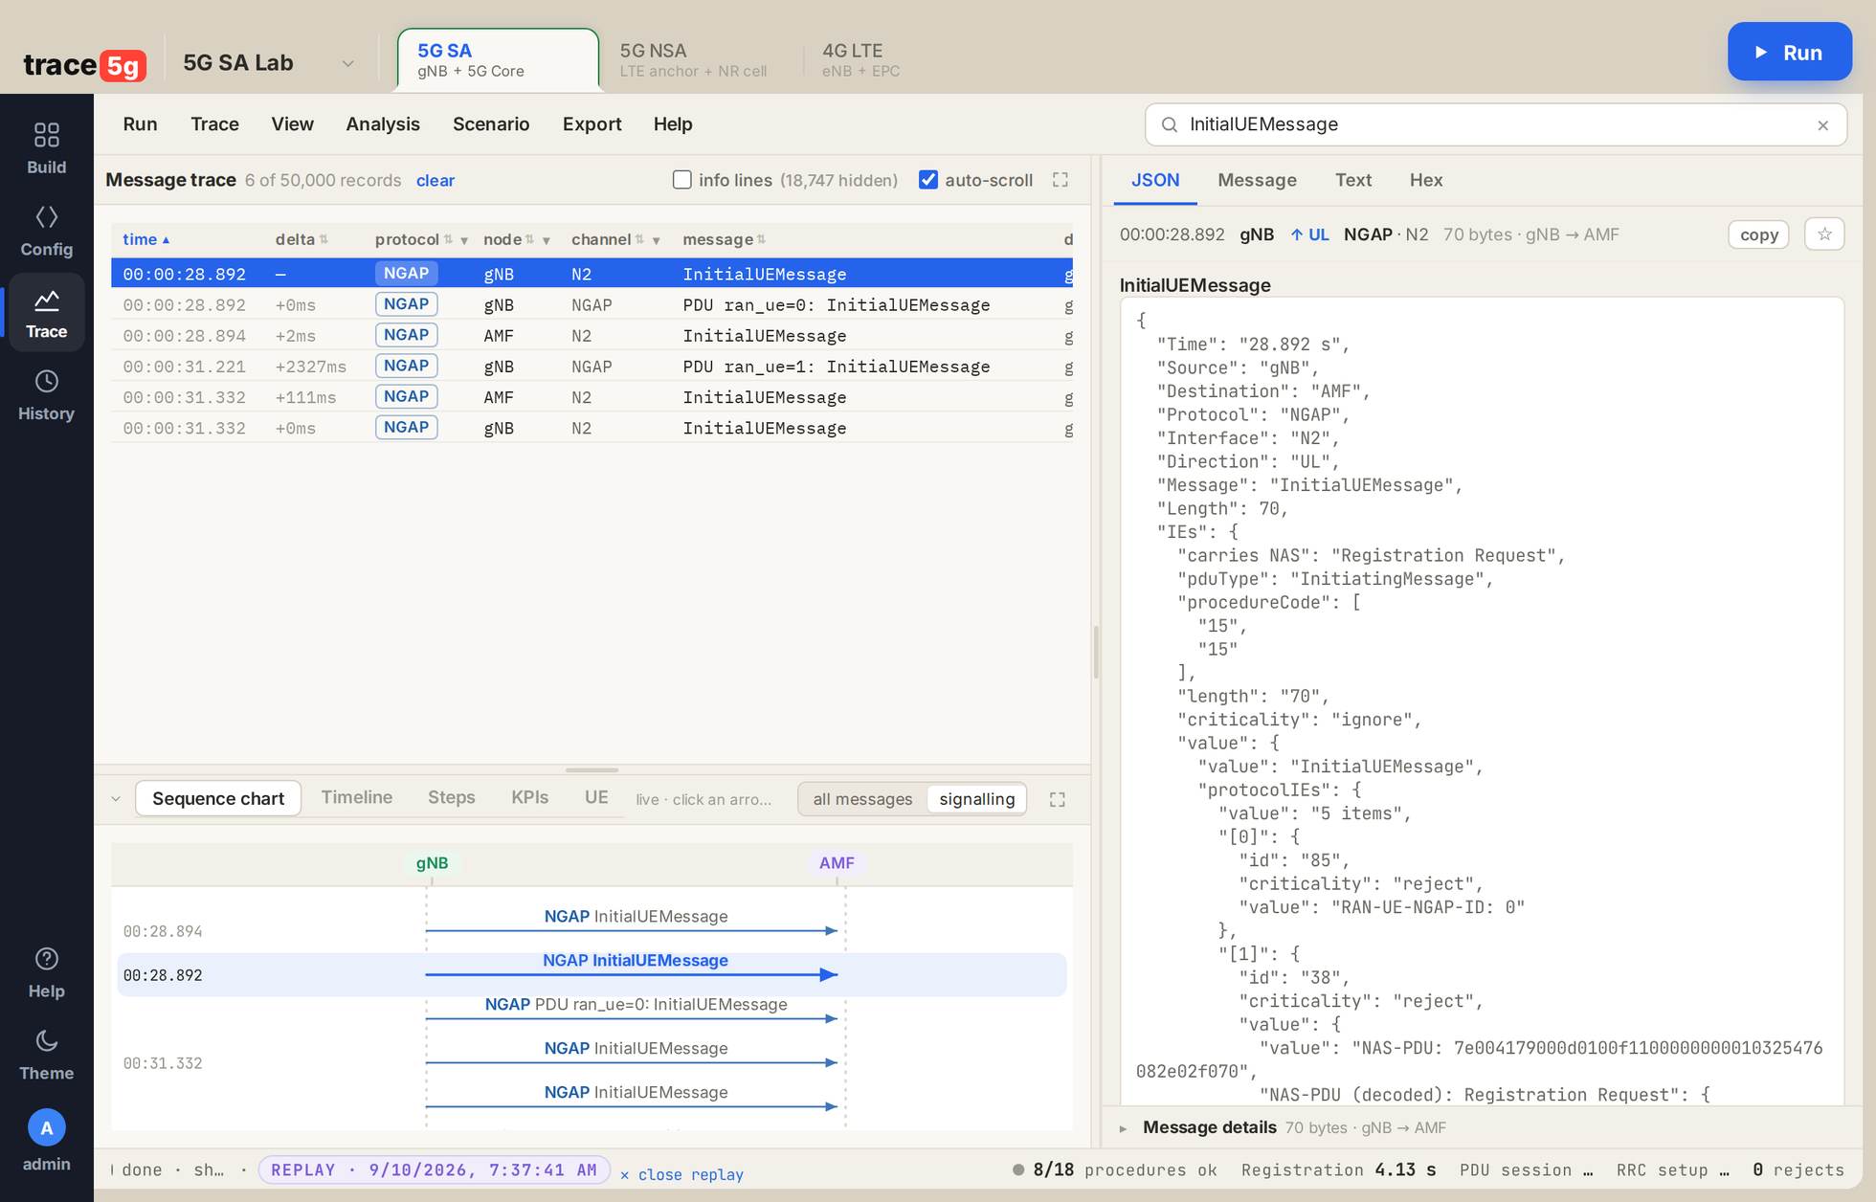Maximize the sequence chart panel
This screenshot has width=1876, height=1202.
(1057, 799)
